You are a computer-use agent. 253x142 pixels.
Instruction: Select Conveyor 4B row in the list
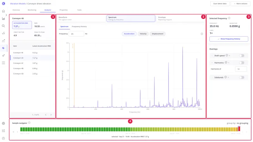coord(33,68)
